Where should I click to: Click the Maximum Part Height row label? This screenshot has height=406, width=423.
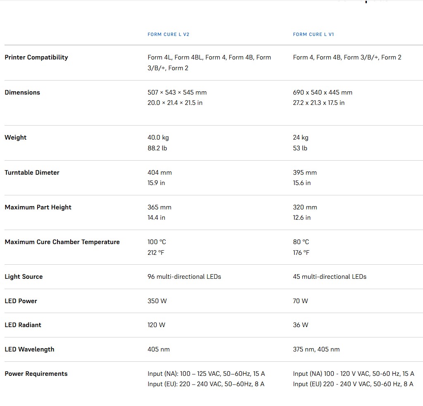click(38, 207)
